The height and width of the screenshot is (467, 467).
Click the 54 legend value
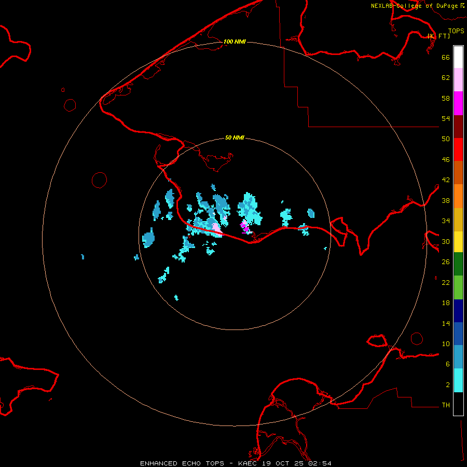click(x=446, y=118)
